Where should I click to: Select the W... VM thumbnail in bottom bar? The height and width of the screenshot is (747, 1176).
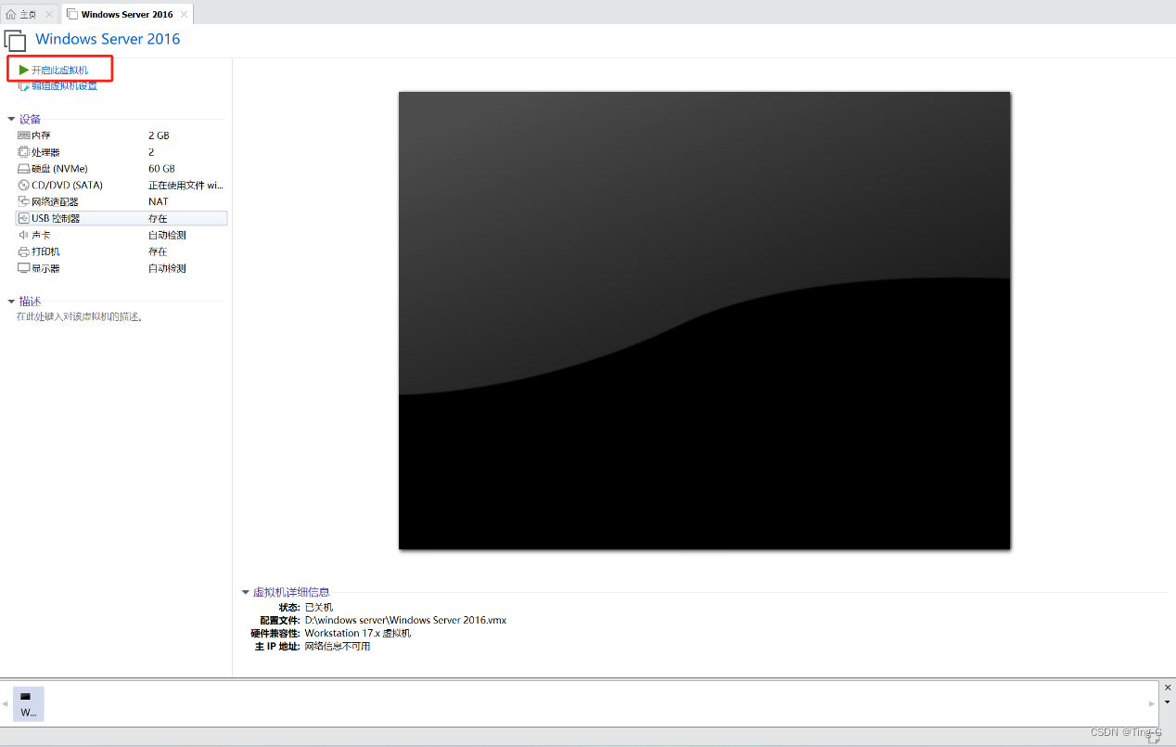click(x=28, y=703)
